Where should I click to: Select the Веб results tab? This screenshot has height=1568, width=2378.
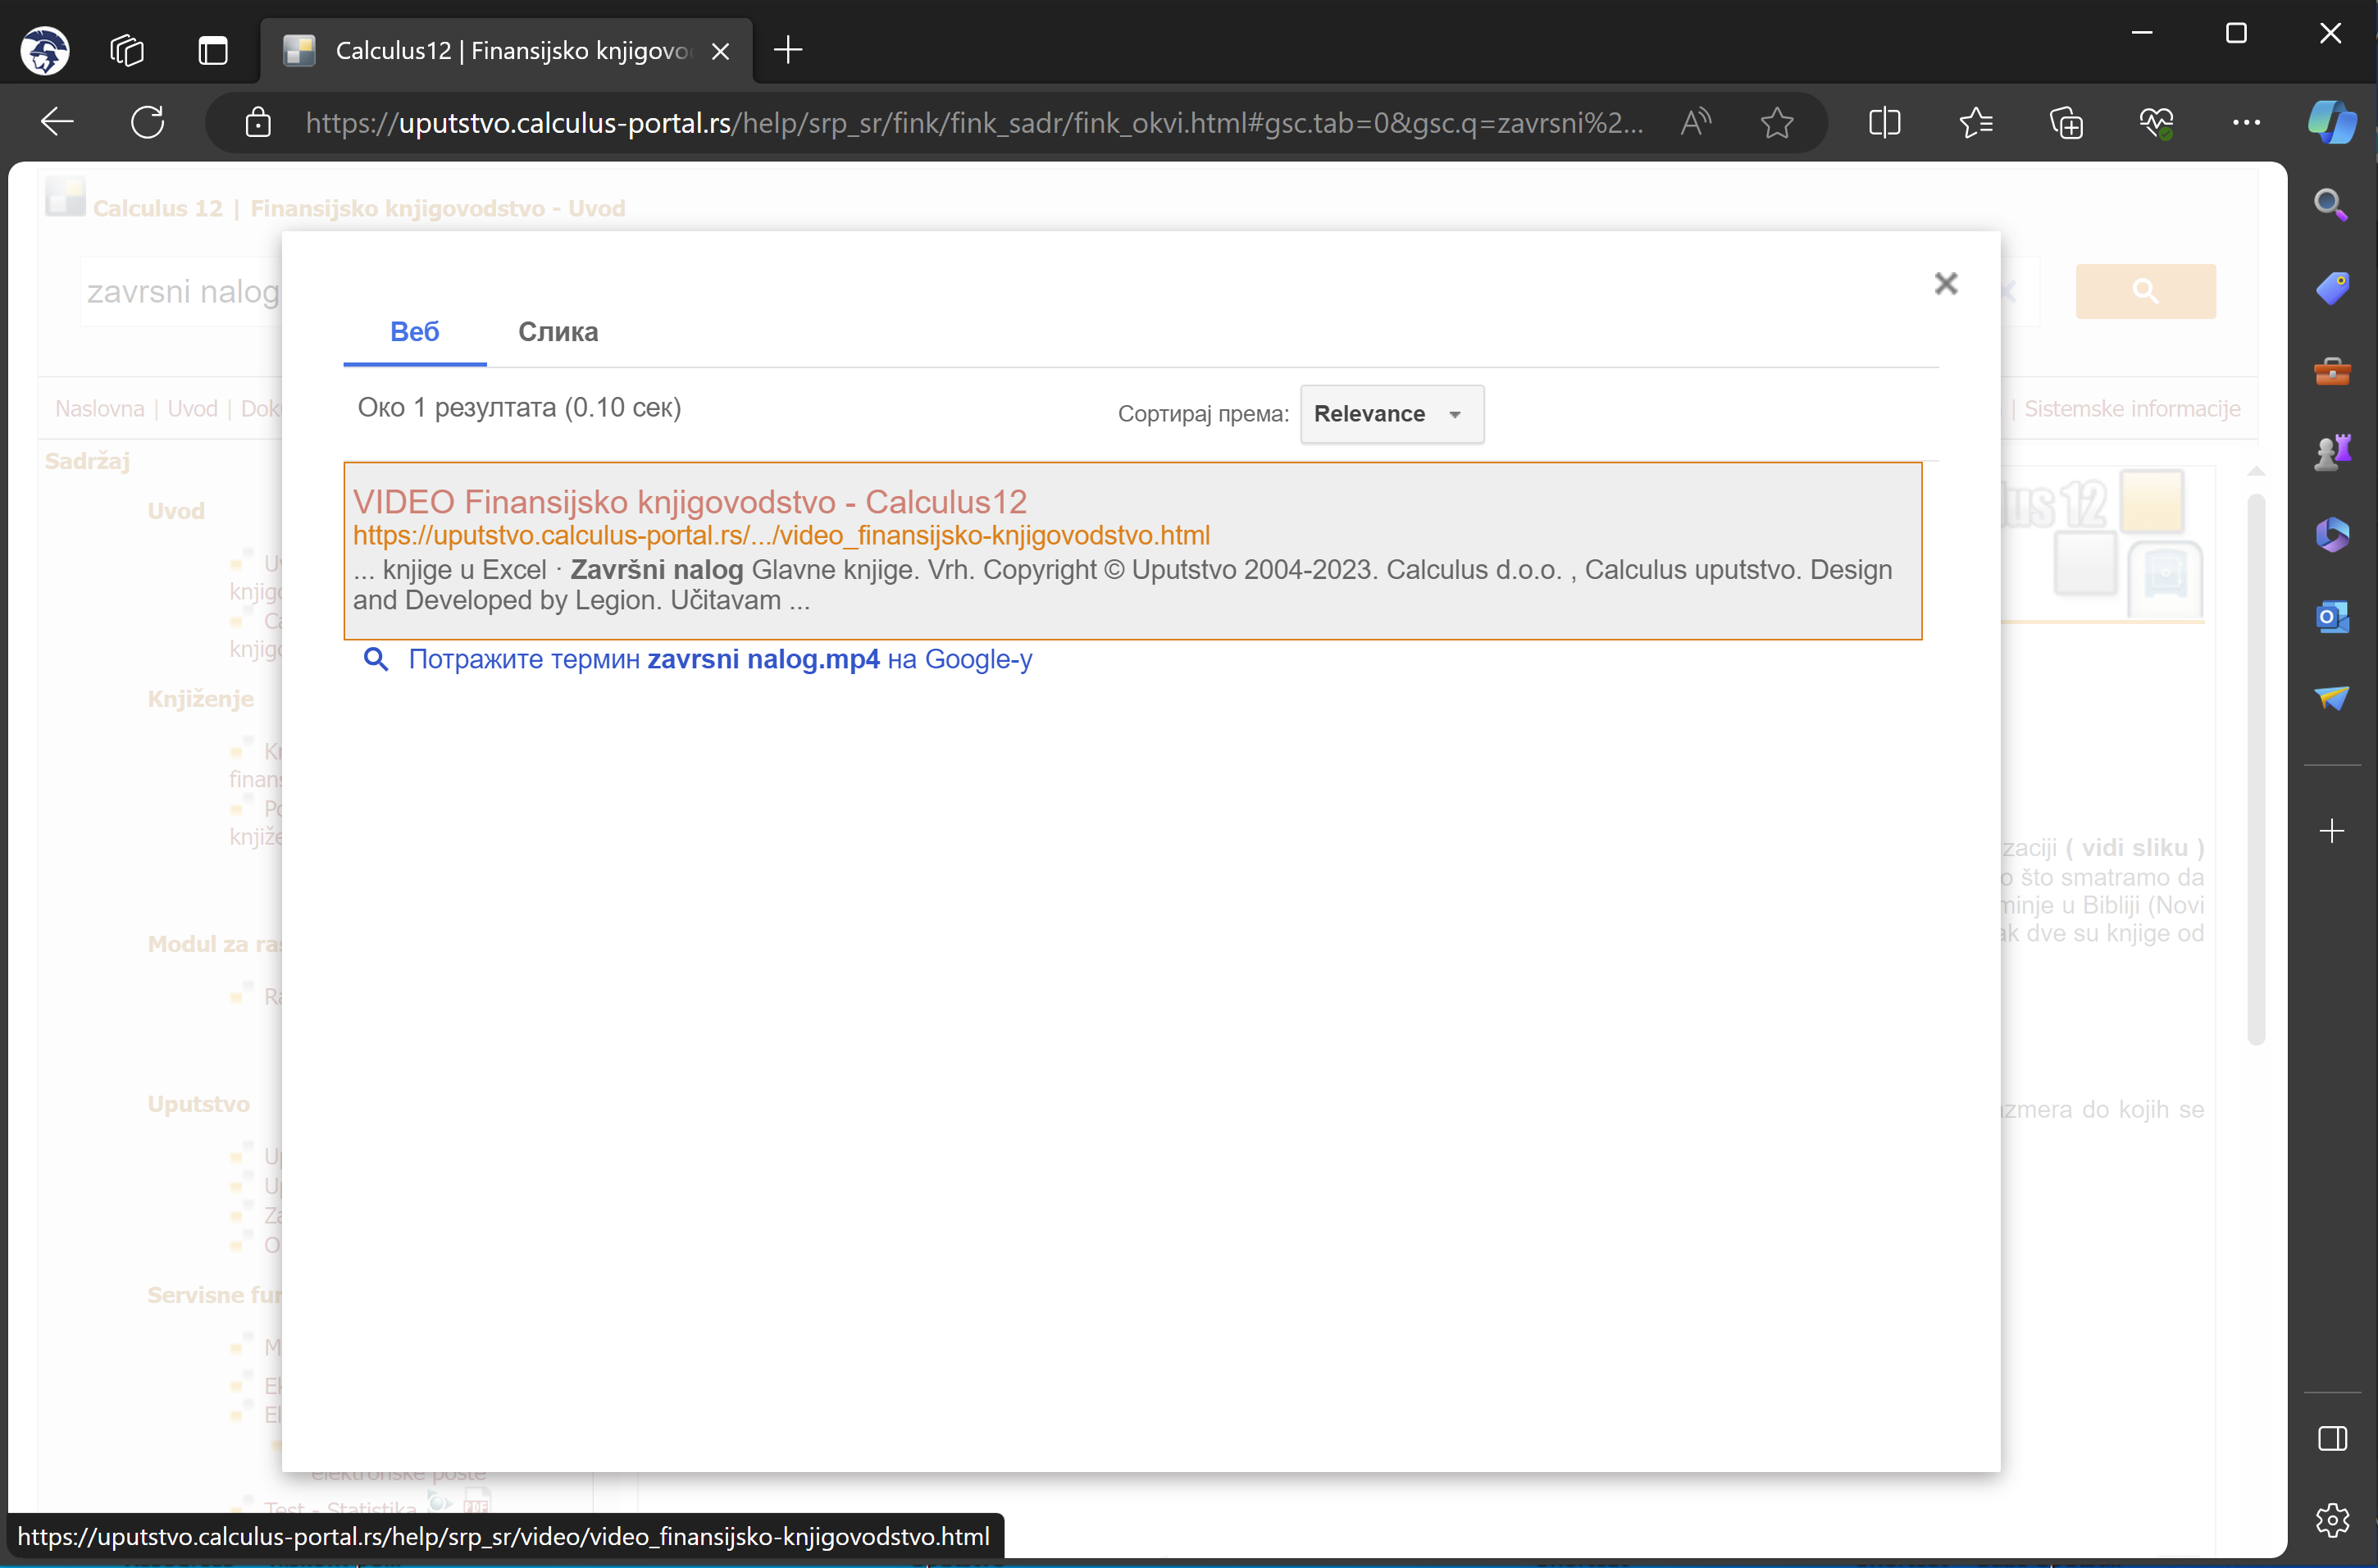coord(414,332)
